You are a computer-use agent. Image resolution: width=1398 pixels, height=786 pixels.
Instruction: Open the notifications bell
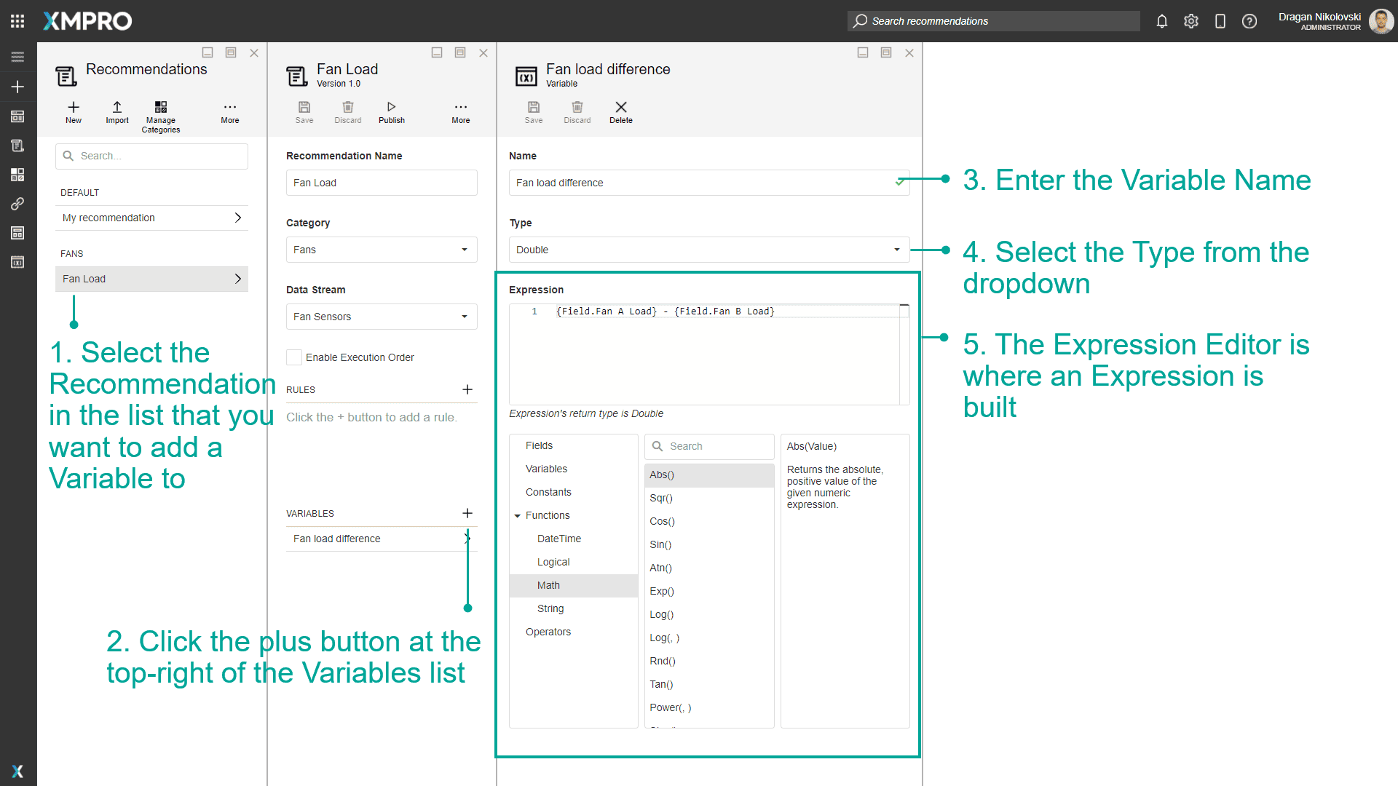pyautogui.click(x=1161, y=21)
